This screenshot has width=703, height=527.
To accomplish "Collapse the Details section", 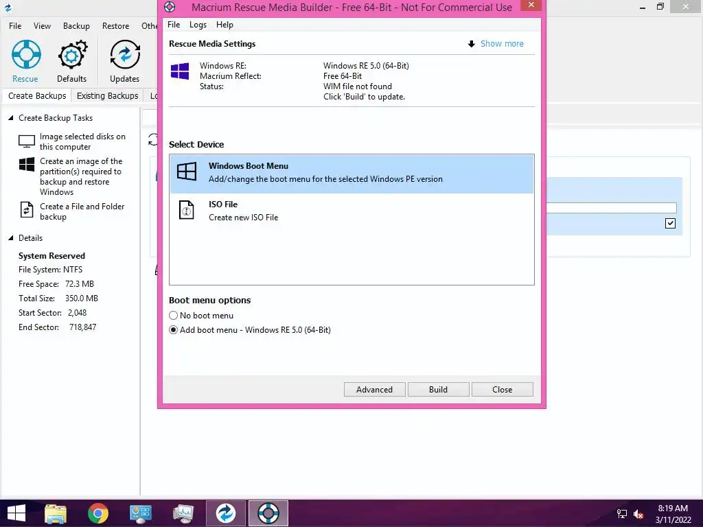I will pos(11,238).
